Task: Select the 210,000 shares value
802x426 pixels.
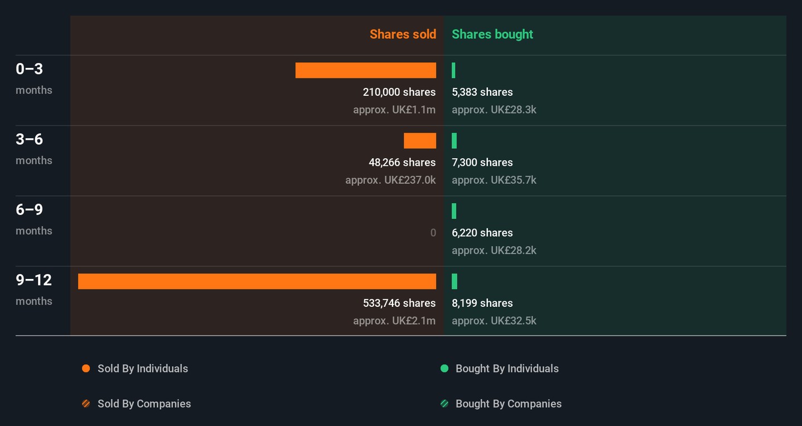Action: coord(399,92)
